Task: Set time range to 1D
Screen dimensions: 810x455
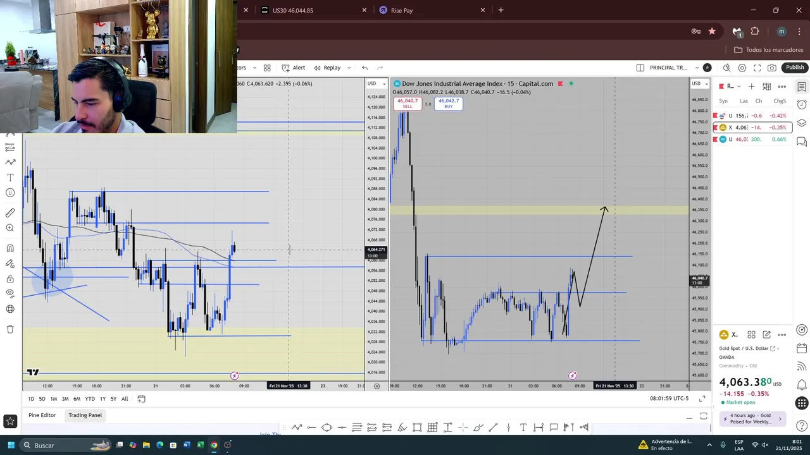Action: click(31, 399)
